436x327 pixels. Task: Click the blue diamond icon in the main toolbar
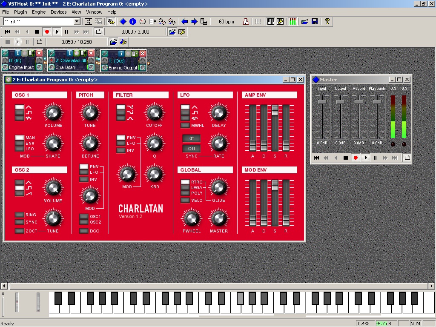coord(123,21)
